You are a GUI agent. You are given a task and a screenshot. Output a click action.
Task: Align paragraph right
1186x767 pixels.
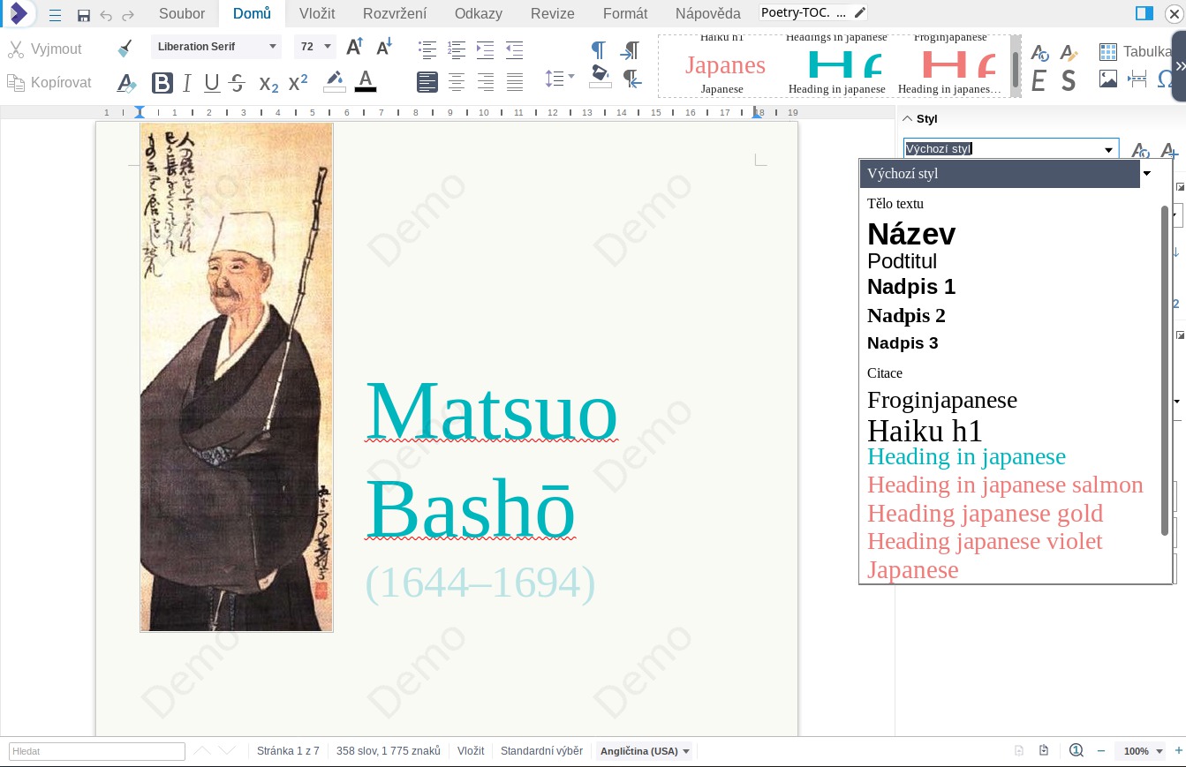pyautogui.click(x=485, y=82)
